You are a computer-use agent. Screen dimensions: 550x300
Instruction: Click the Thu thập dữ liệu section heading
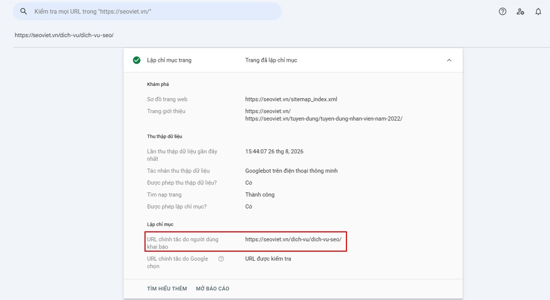click(164, 136)
